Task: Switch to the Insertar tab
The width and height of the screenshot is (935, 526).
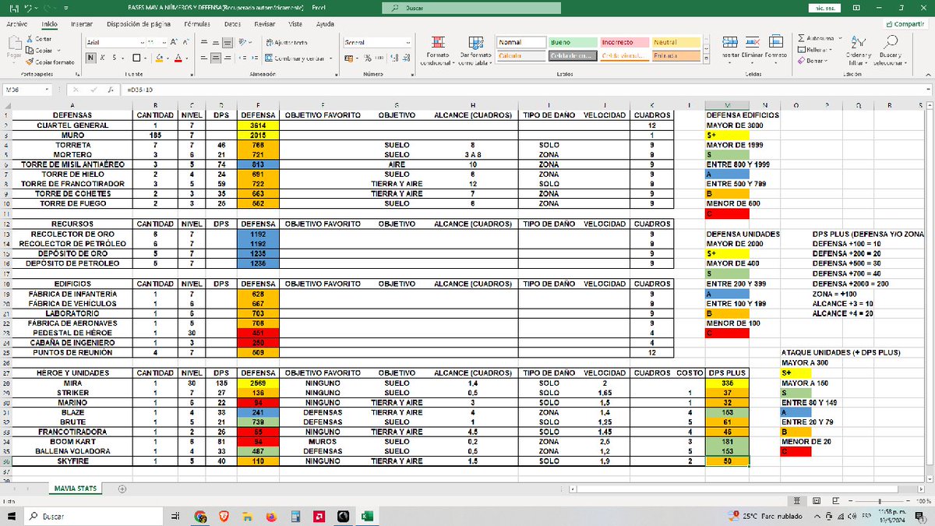Action: (x=82, y=24)
